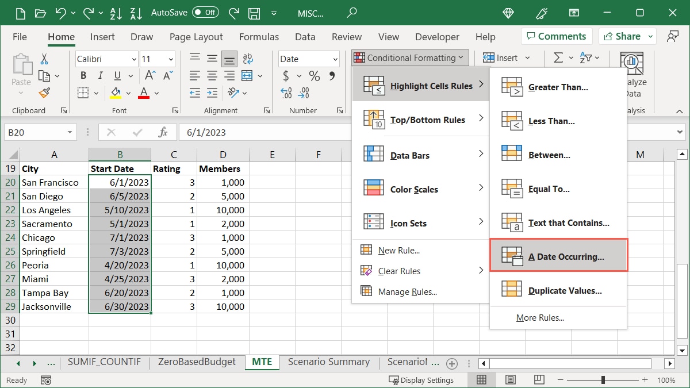690x388 pixels.
Task: Open the Comments pane button
Action: pyautogui.click(x=554, y=36)
